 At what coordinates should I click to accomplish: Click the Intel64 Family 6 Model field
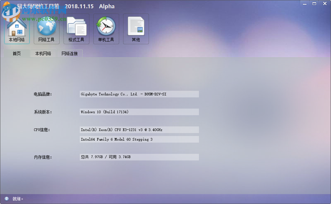(x=139, y=139)
